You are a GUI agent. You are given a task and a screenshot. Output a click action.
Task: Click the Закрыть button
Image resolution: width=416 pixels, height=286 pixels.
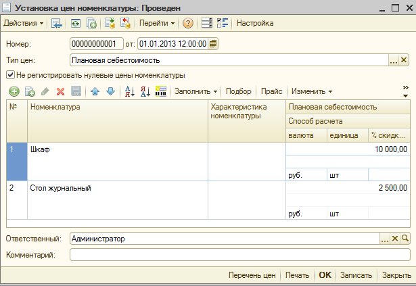point(396,275)
